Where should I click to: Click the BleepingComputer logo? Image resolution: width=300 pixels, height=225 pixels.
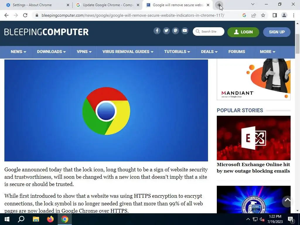(x=47, y=32)
